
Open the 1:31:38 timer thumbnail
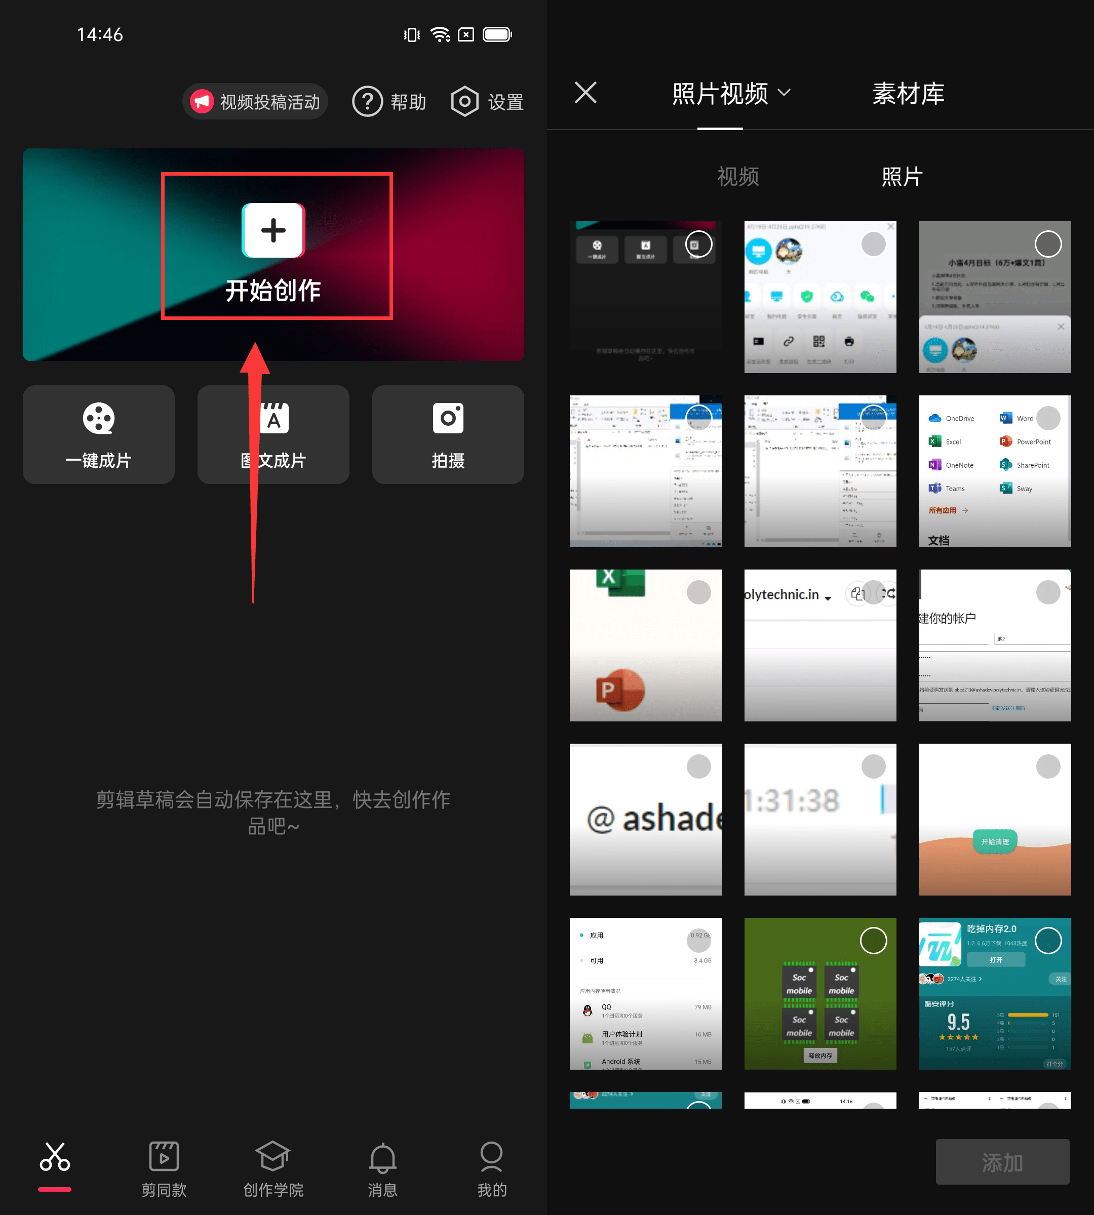pyautogui.click(x=820, y=820)
